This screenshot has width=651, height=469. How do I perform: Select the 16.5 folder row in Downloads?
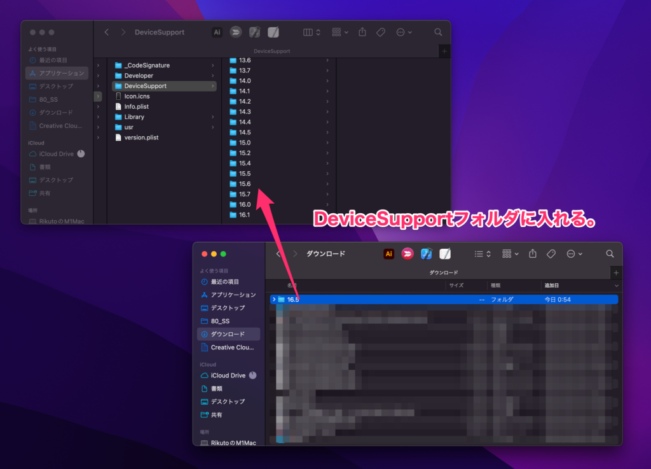coord(444,299)
